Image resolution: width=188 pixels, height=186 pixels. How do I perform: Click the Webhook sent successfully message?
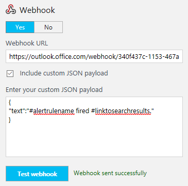(110, 173)
